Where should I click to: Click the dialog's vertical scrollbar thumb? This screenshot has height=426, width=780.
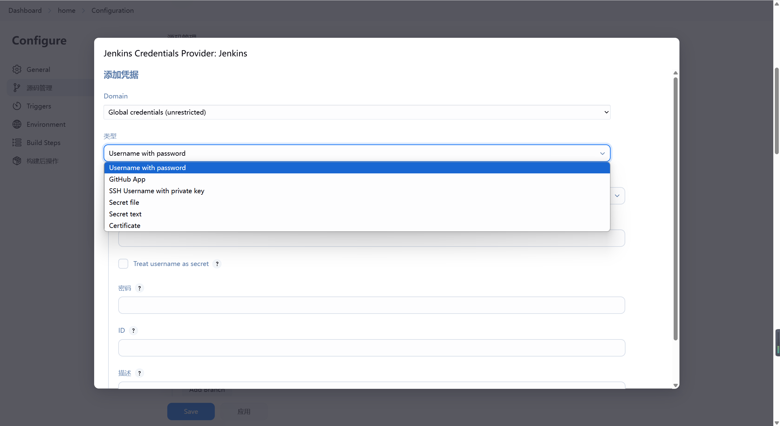[x=675, y=209]
